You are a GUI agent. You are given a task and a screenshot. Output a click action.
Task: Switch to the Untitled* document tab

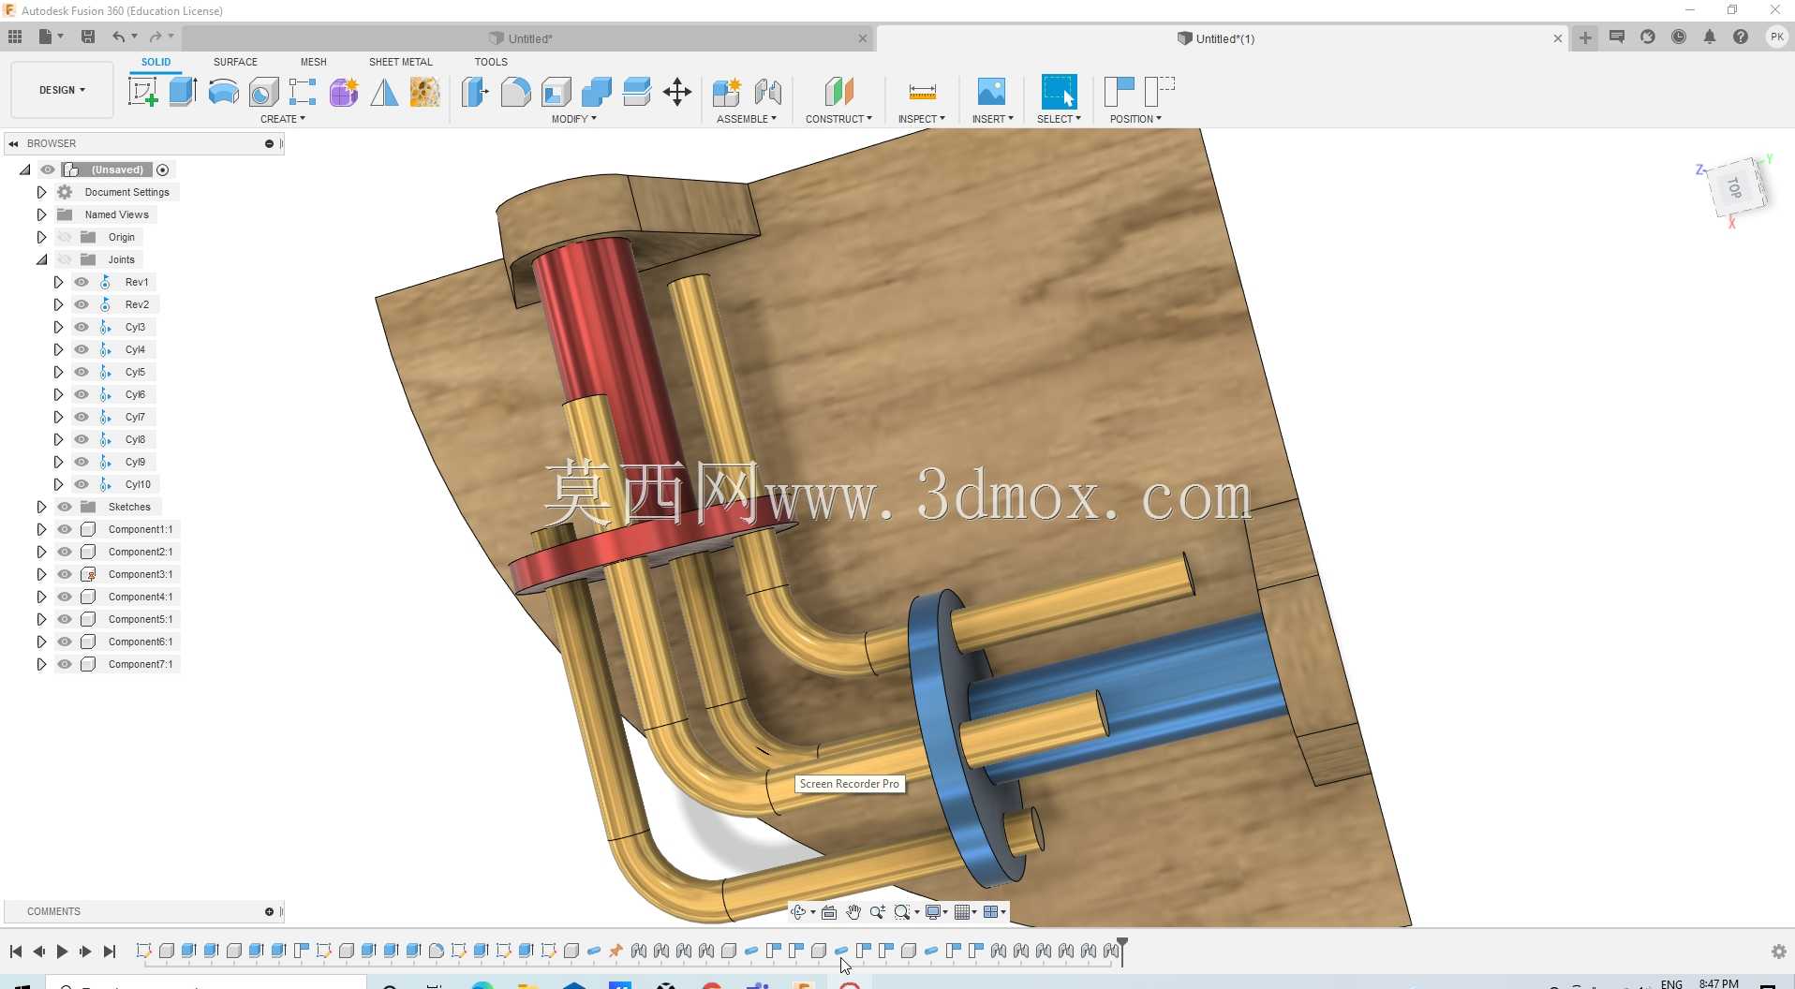[529, 38]
